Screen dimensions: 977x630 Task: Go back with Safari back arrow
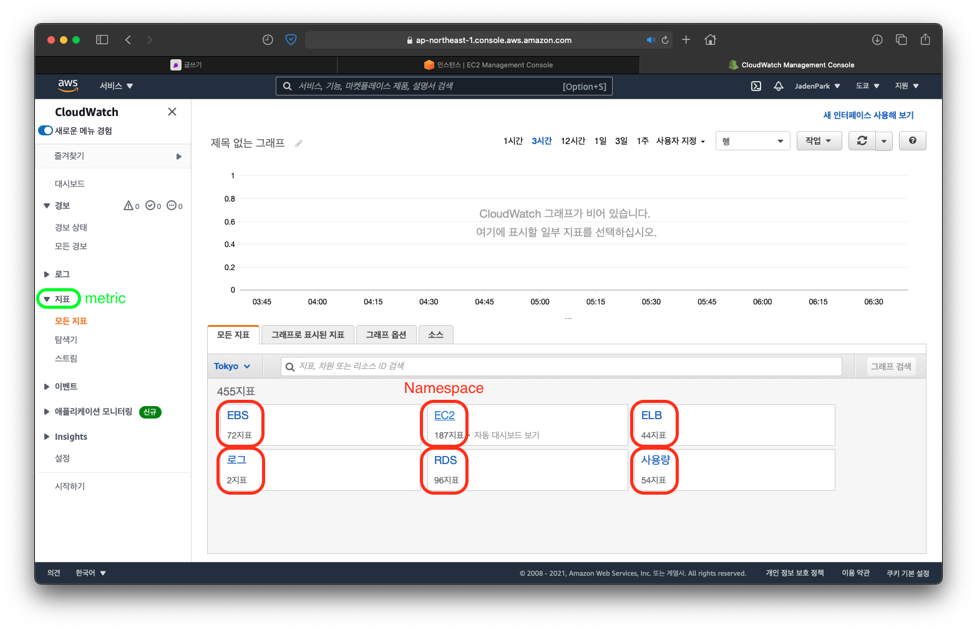(x=128, y=40)
